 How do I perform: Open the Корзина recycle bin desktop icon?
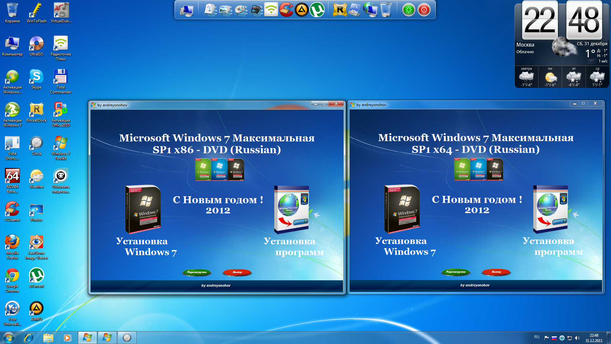point(12,13)
